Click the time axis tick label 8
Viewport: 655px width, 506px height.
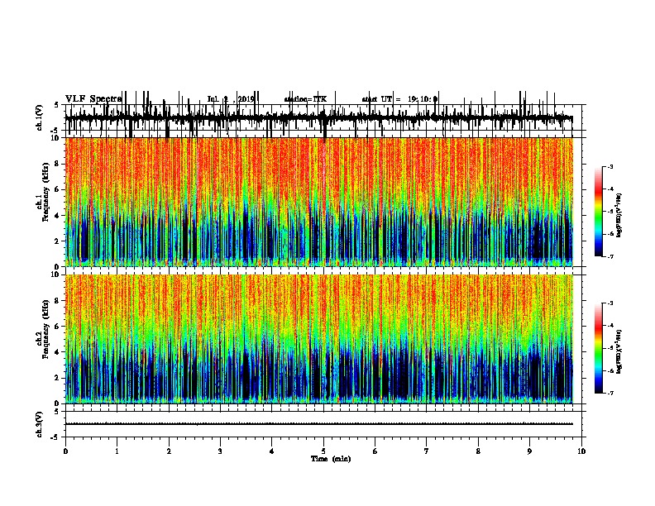point(478,451)
